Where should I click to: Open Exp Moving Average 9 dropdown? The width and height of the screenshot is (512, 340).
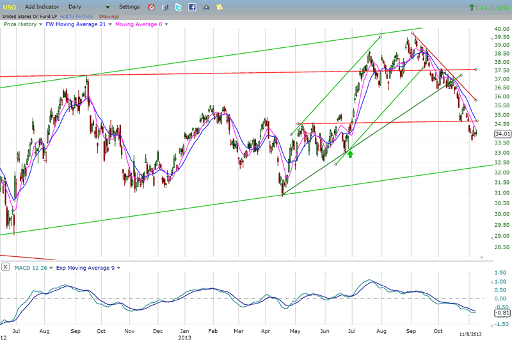pos(117,267)
